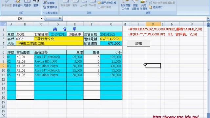Click the fx insert function button
This screenshot has width=210, height=118.
coord(60,19)
